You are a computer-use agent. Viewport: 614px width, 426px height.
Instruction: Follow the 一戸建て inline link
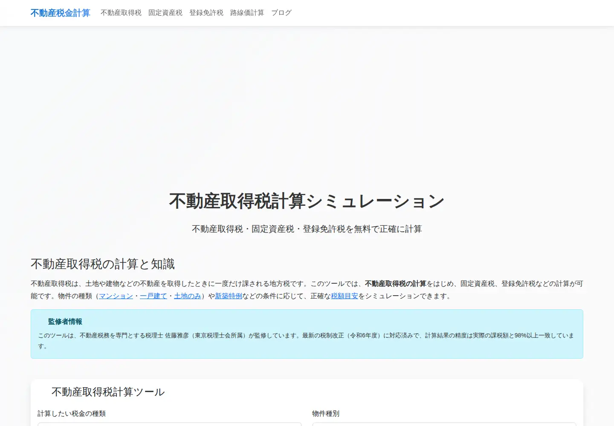click(x=153, y=296)
